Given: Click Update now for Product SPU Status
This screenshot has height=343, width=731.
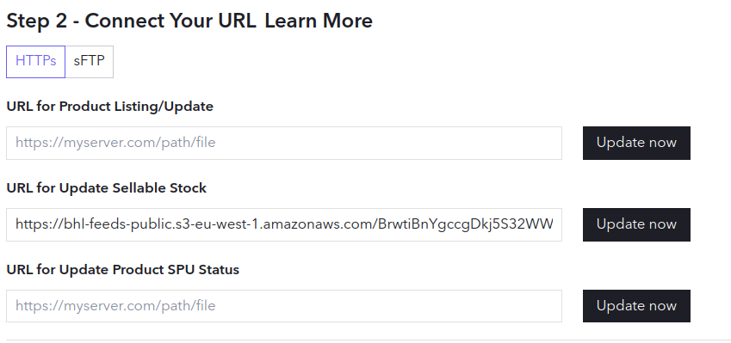Looking at the screenshot, I should pyautogui.click(x=636, y=306).
